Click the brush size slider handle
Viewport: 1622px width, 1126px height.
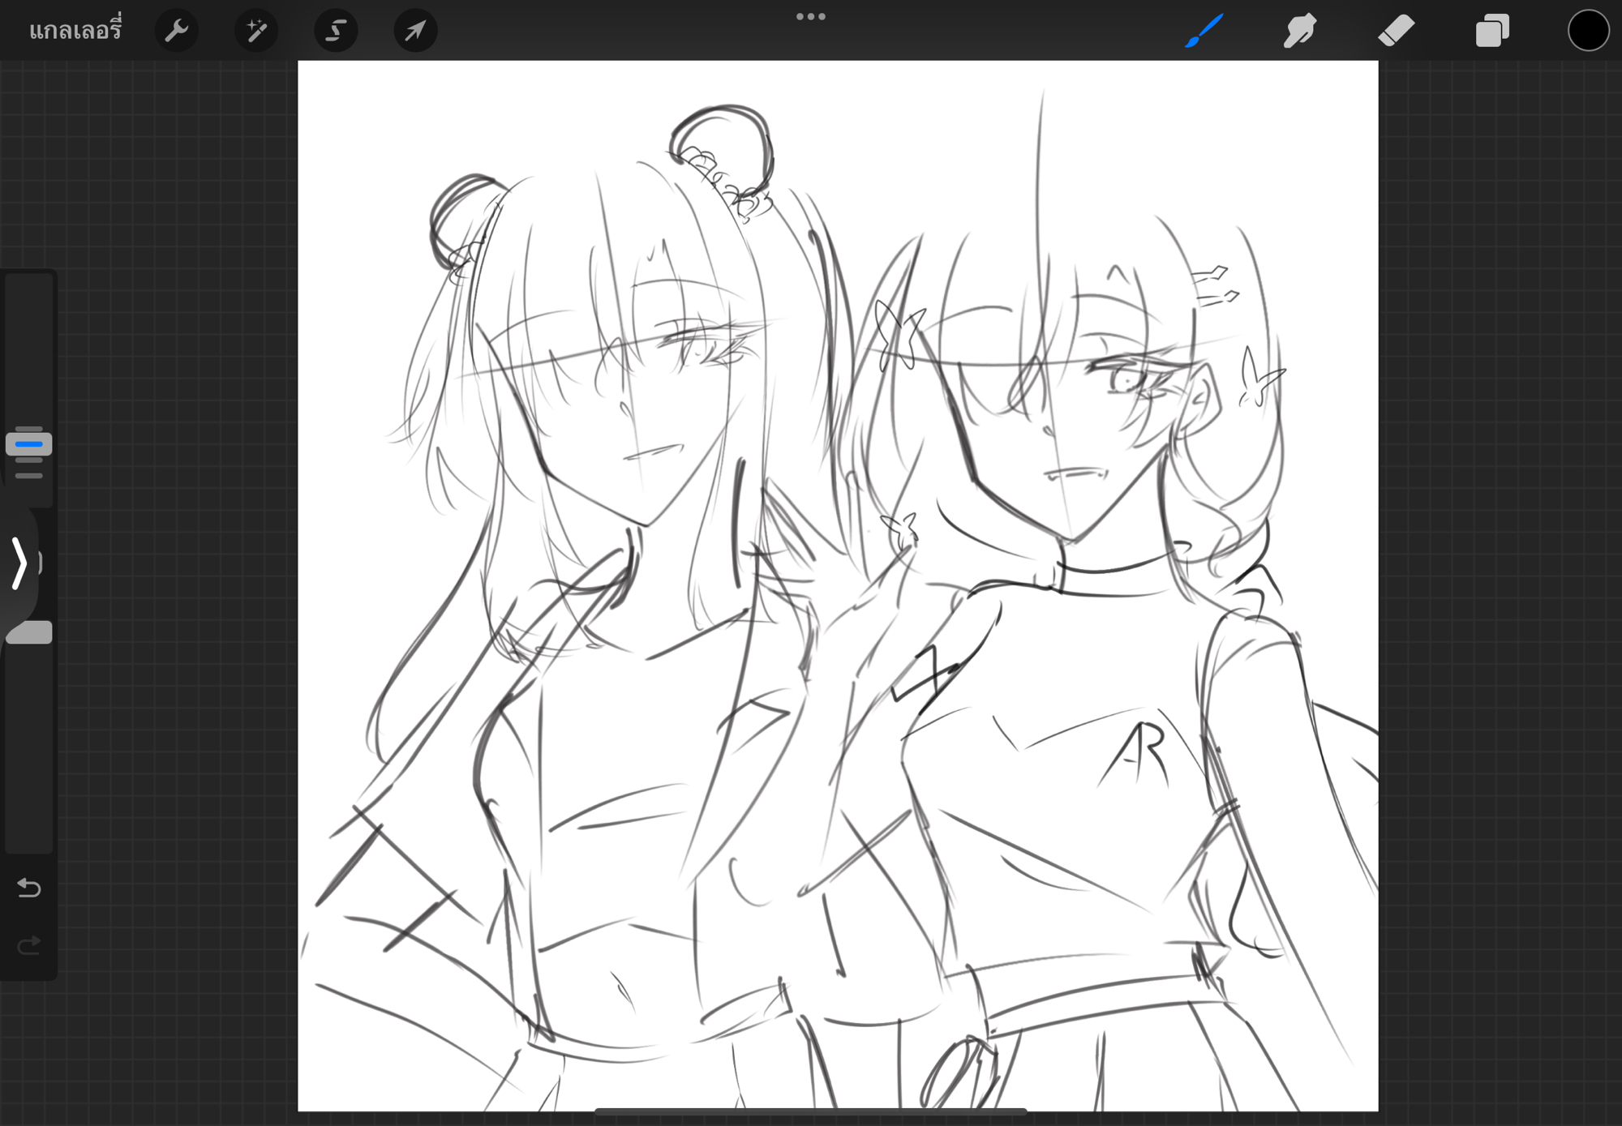29,444
